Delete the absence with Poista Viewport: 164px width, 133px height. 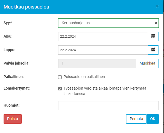(13, 119)
